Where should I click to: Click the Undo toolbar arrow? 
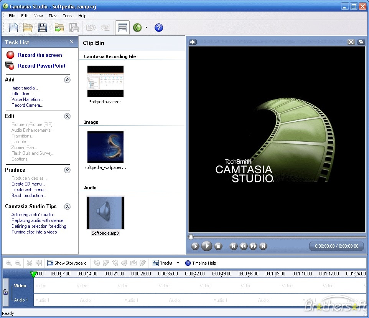(x=91, y=28)
